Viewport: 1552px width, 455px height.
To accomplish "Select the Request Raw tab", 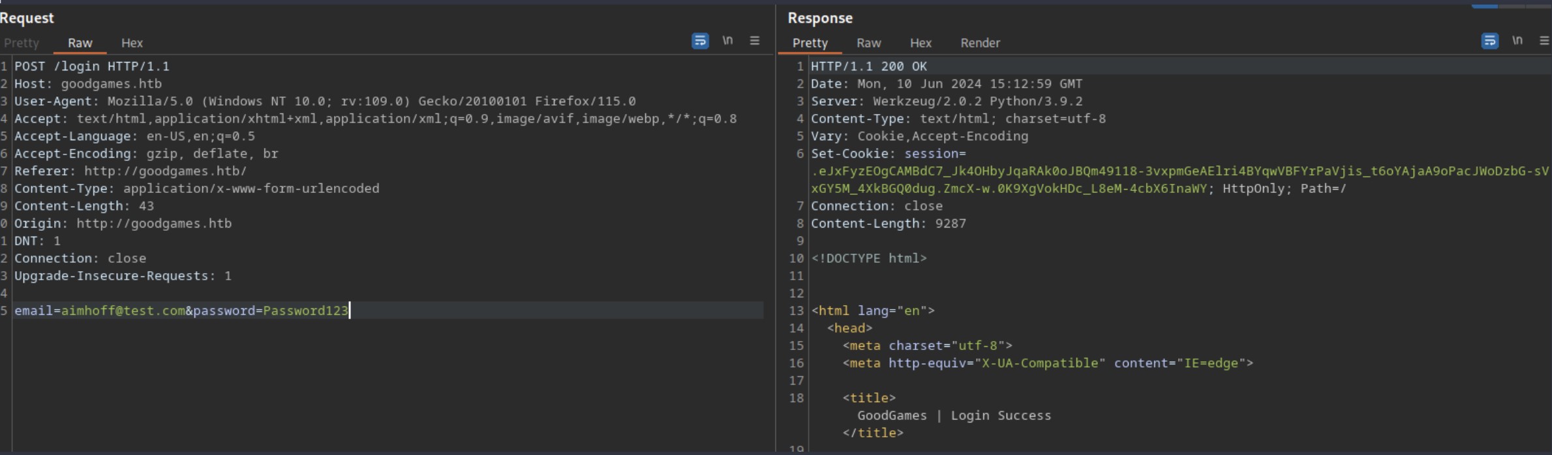I will tap(80, 43).
